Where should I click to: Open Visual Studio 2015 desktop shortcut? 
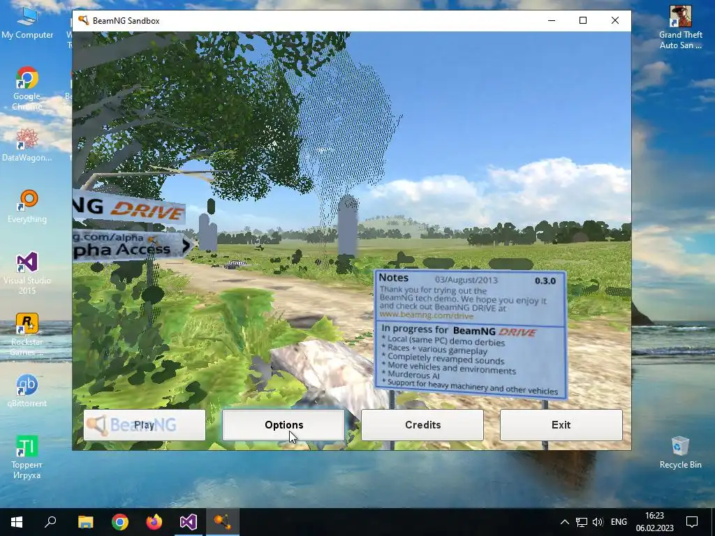coord(27,273)
